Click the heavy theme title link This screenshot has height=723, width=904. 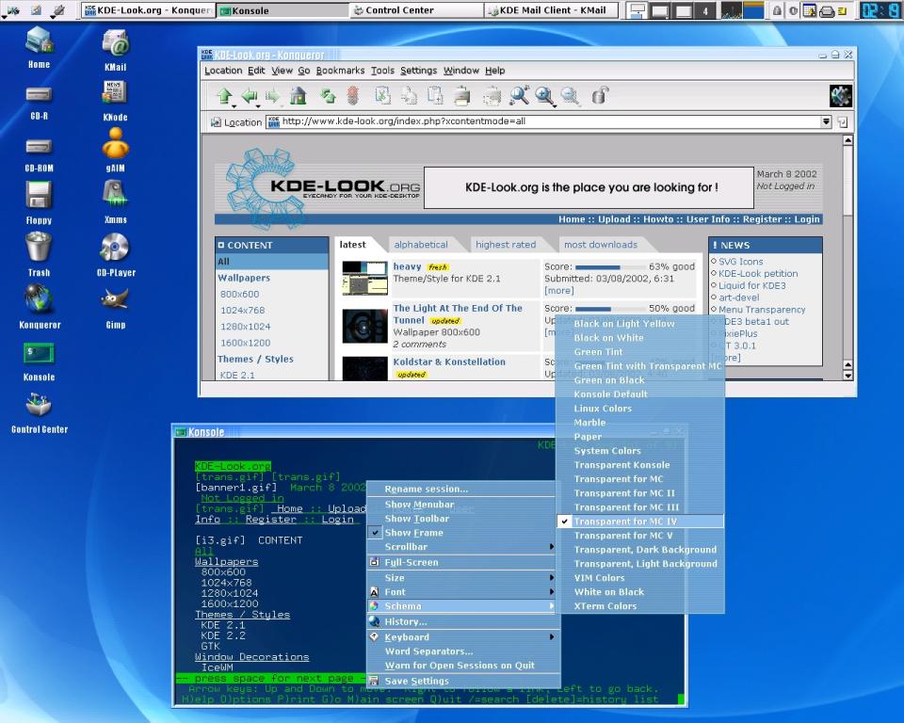[407, 266]
